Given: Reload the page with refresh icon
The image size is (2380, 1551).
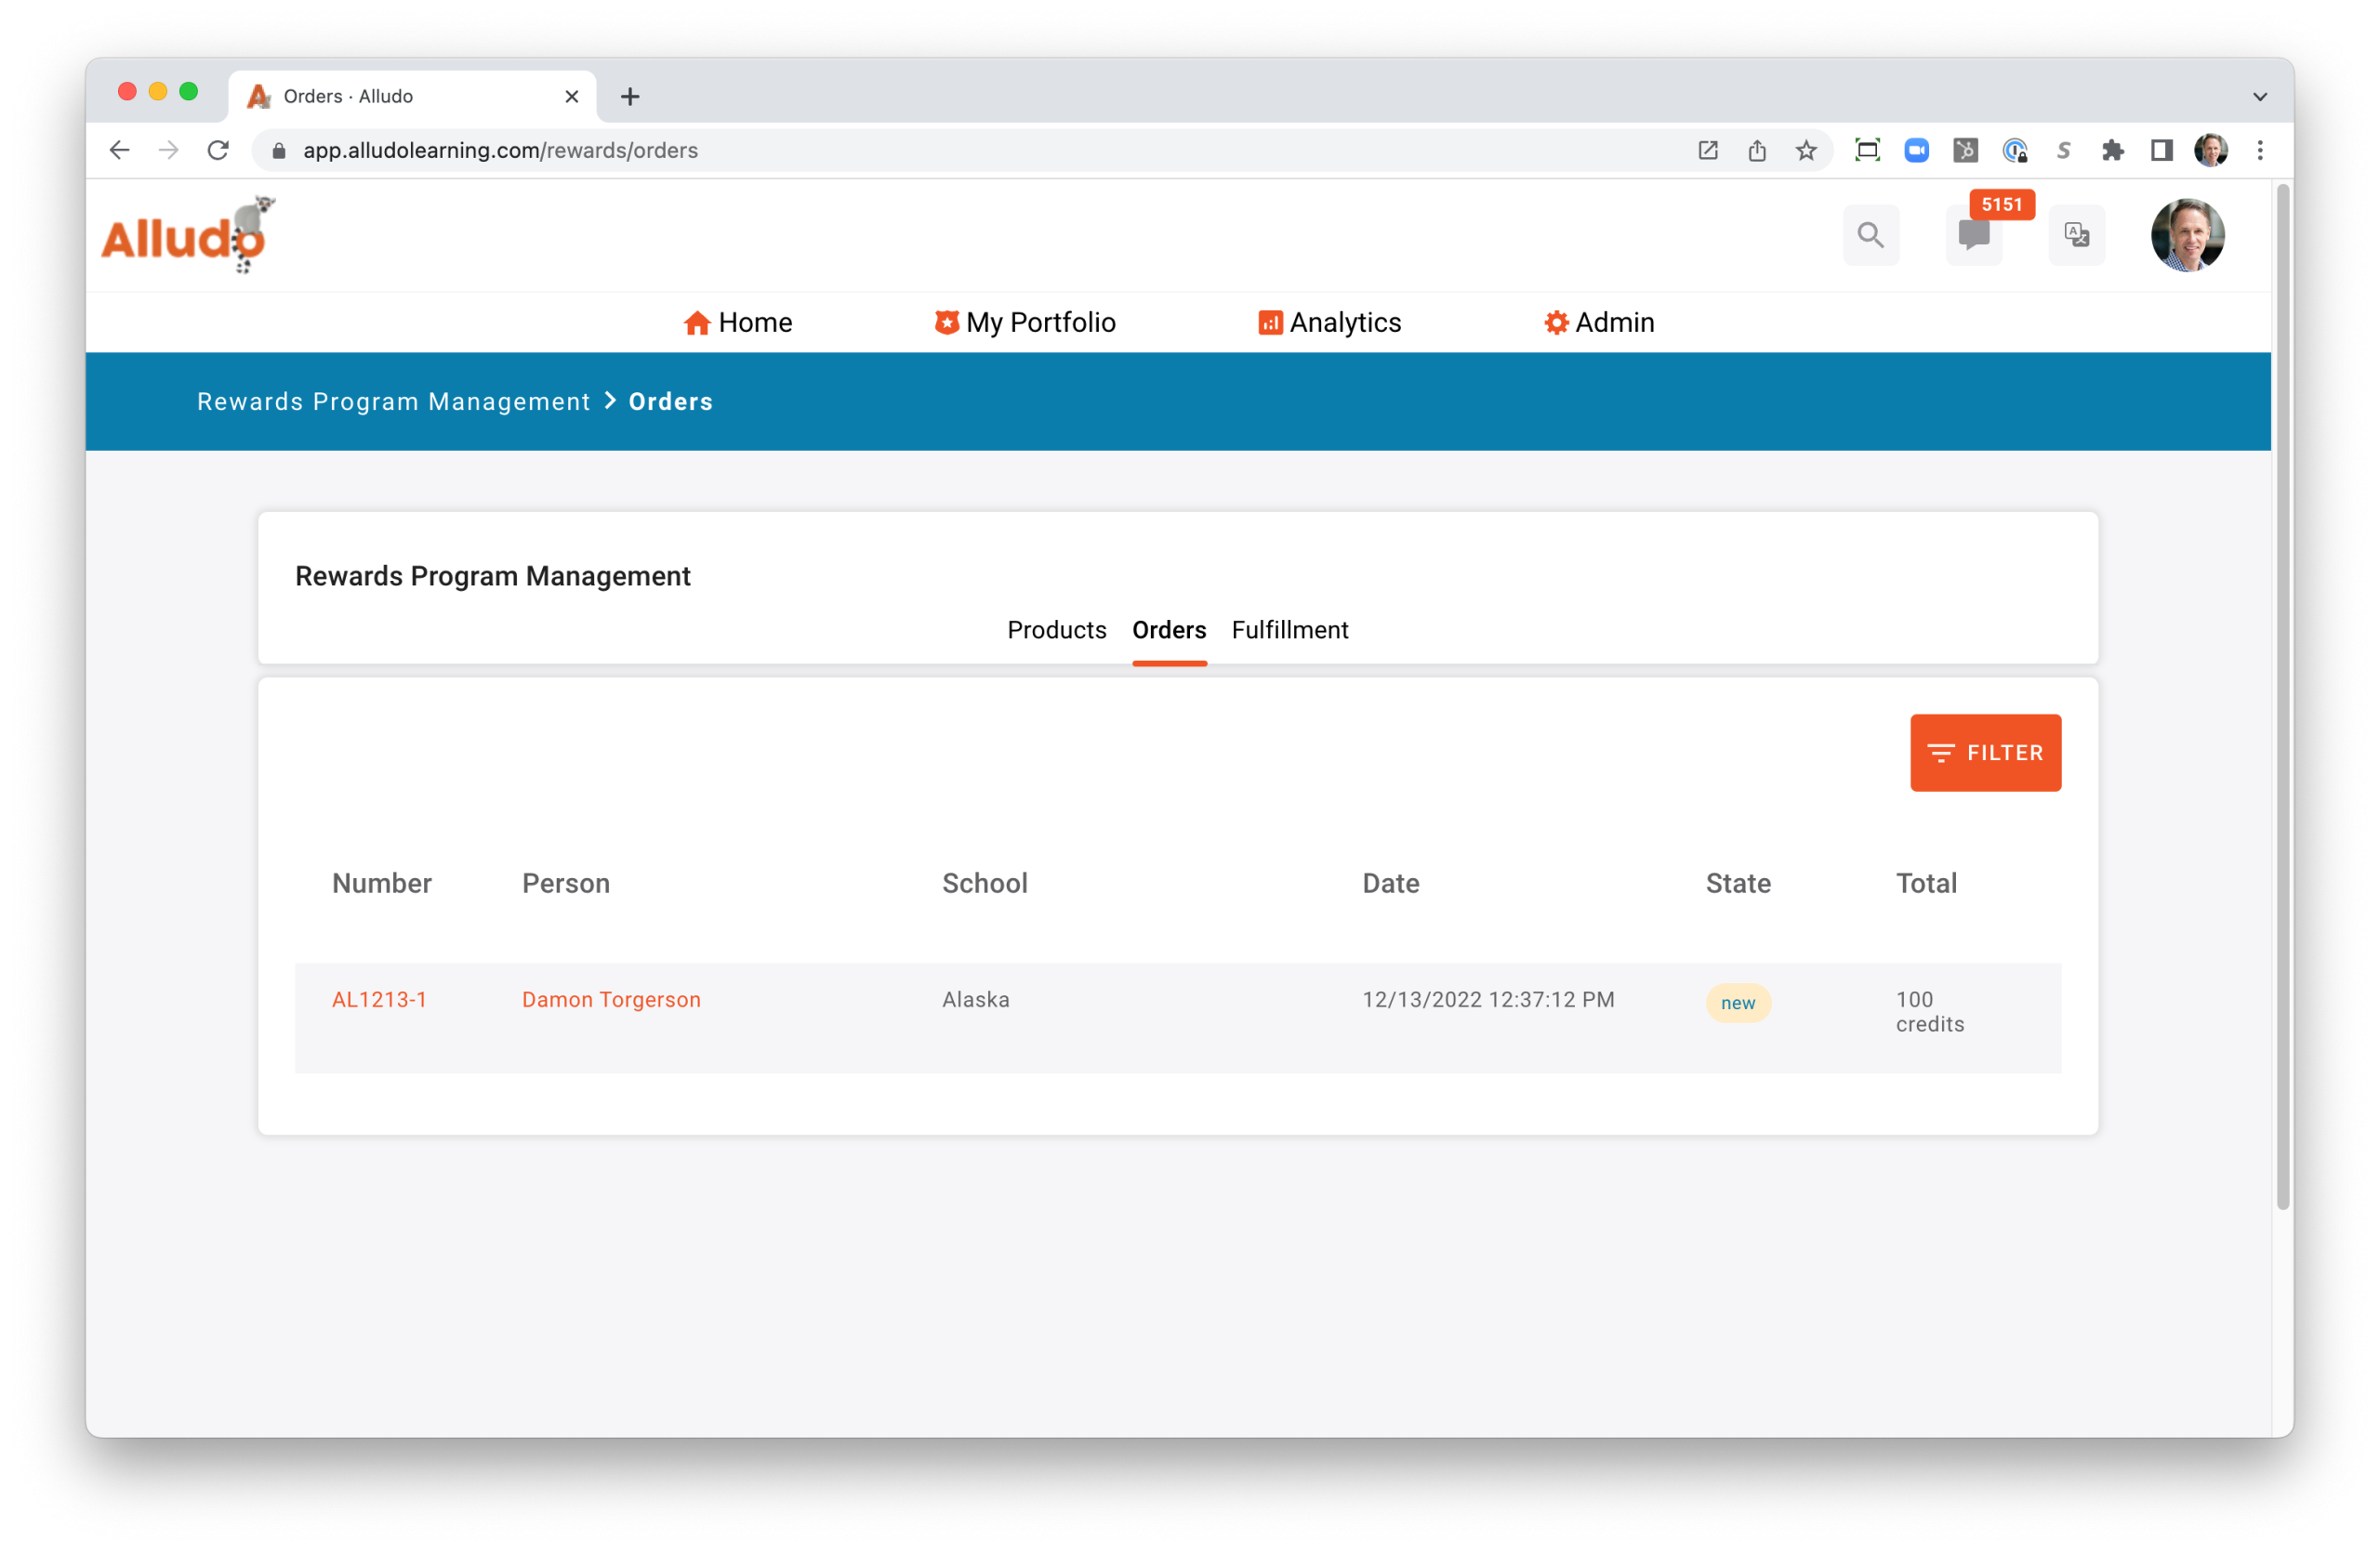Looking at the screenshot, I should point(218,150).
